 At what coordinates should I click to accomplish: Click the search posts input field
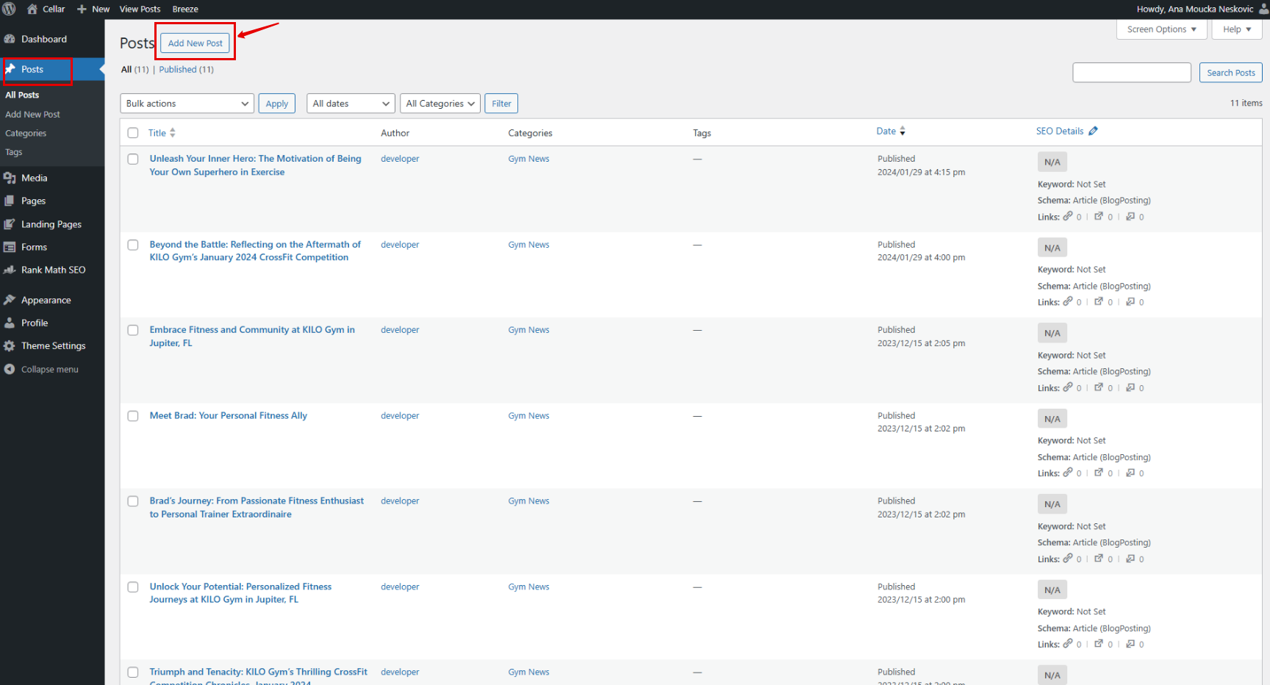pyautogui.click(x=1132, y=73)
